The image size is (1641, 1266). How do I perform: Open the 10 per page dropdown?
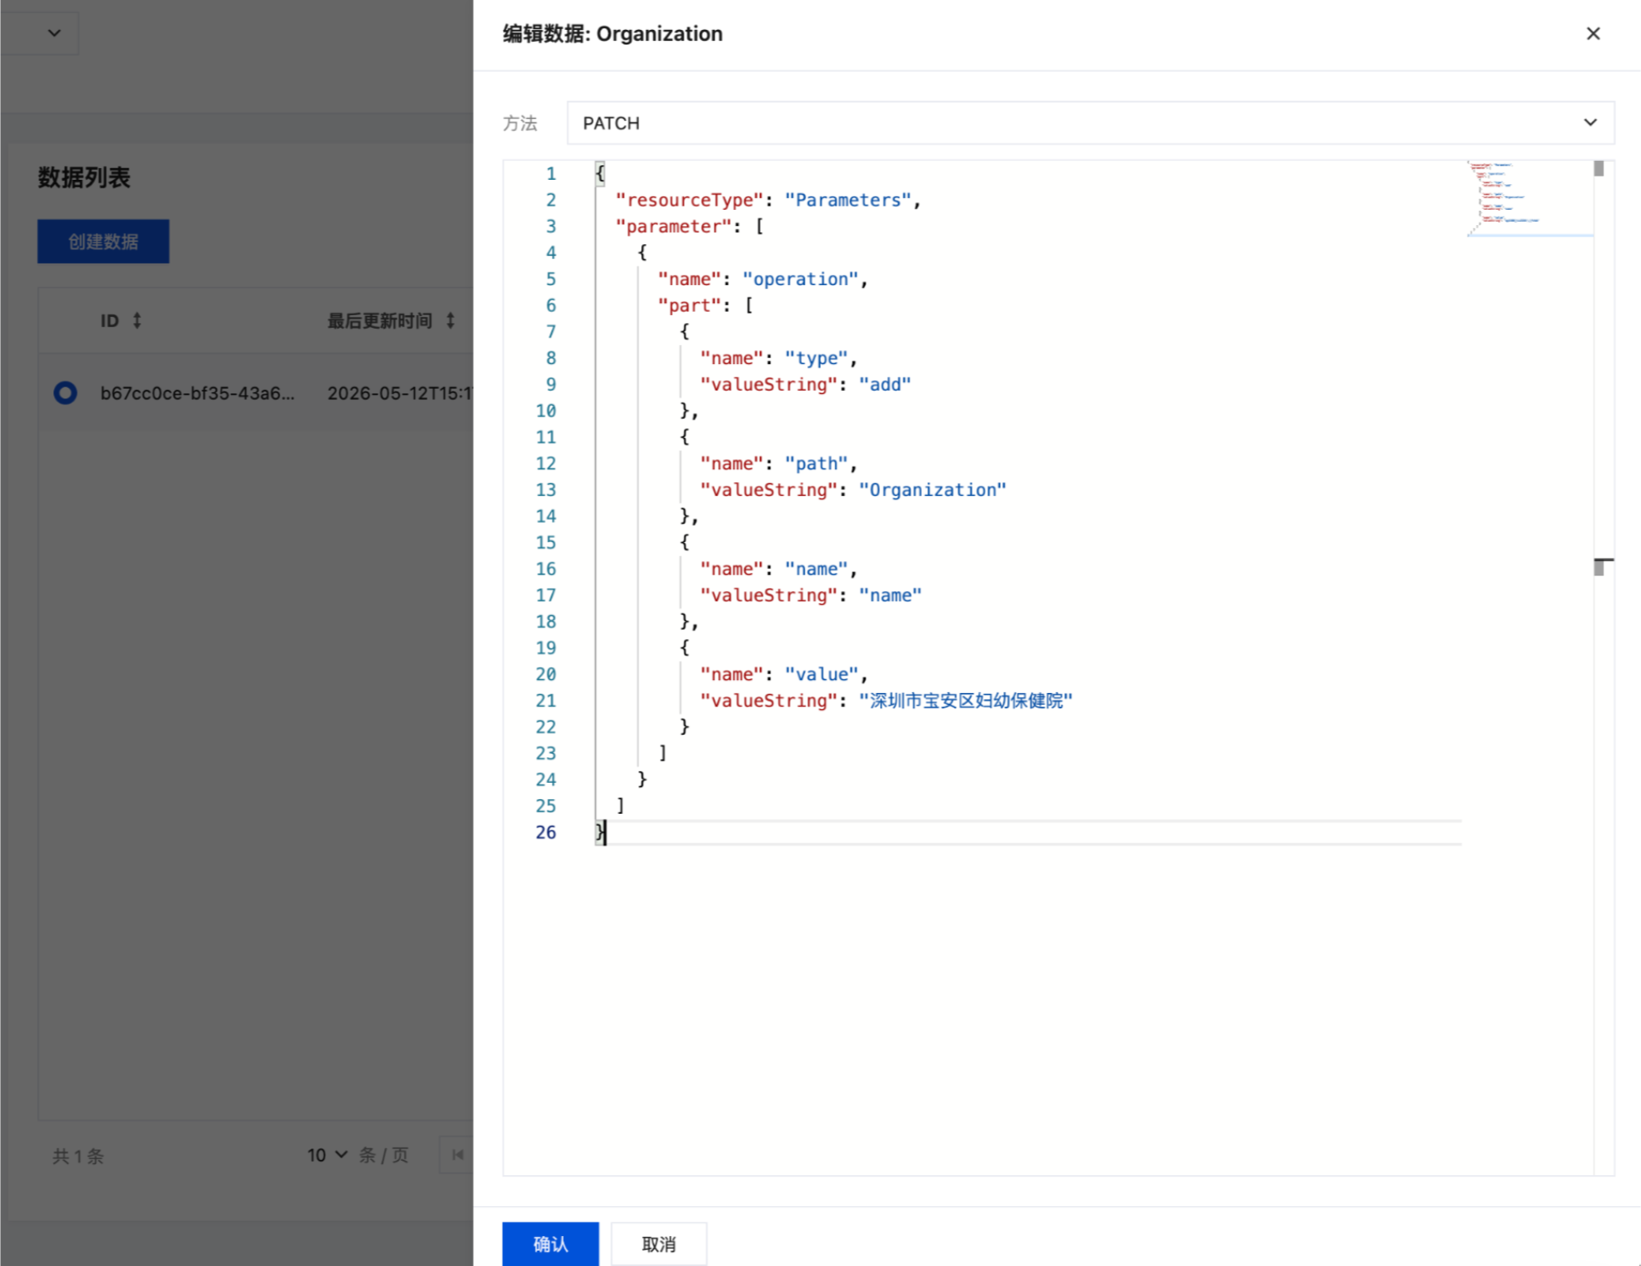pyautogui.click(x=327, y=1156)
